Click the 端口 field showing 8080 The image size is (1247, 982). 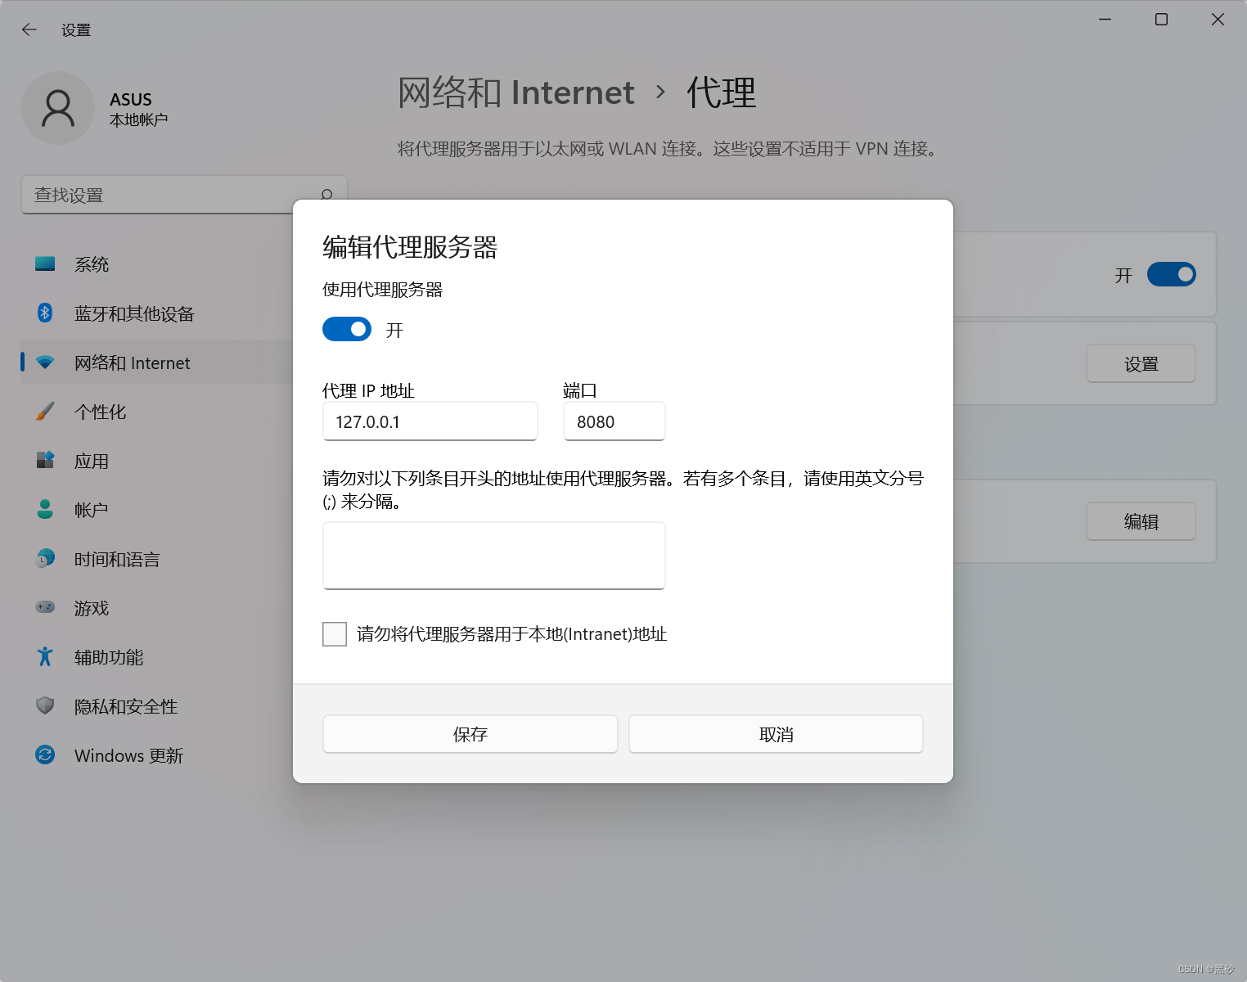pos(614,421)
